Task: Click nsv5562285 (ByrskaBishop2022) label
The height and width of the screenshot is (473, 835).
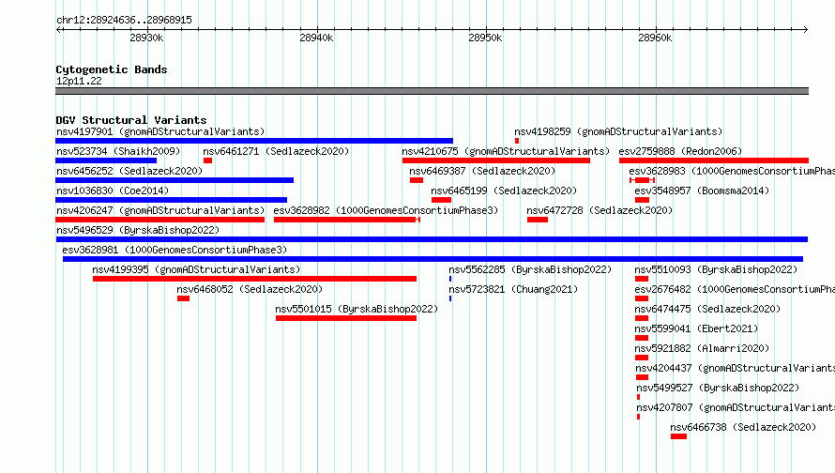Action: pos(530,269)
